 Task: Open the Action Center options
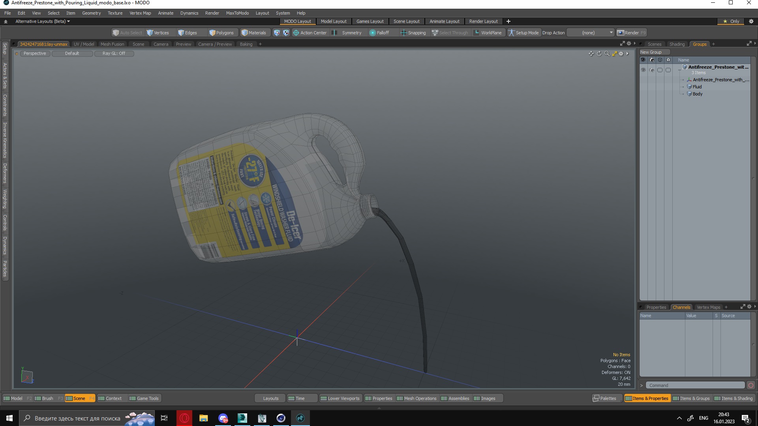point(310,33)
